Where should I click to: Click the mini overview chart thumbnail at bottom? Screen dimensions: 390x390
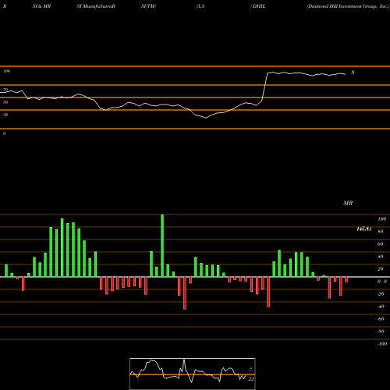click(193, 374)
